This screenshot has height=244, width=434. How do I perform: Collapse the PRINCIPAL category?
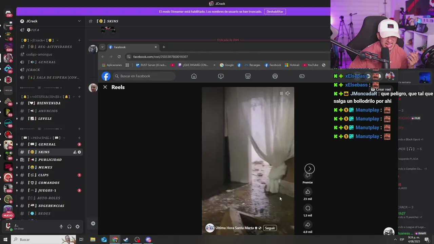43,138
